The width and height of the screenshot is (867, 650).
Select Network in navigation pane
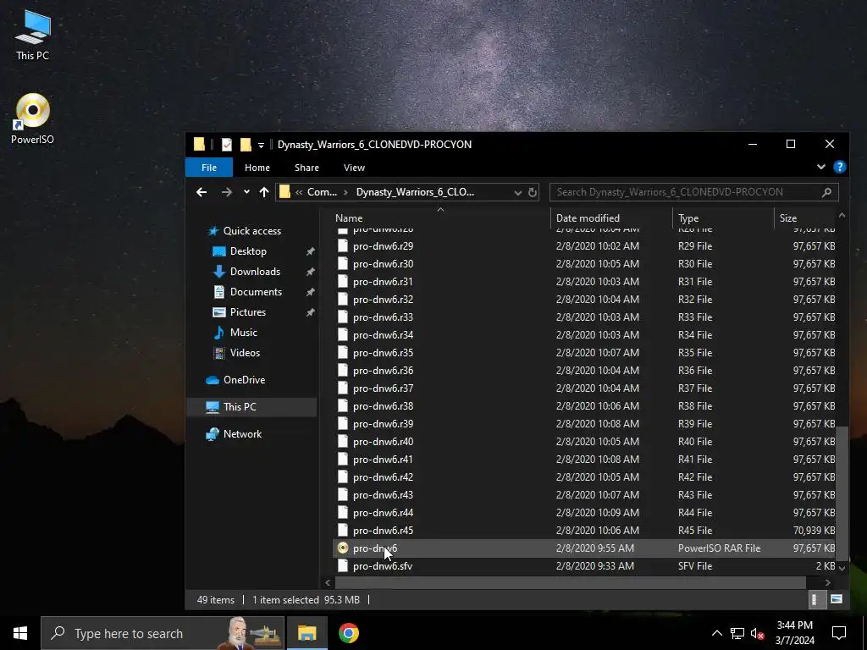(x=242, y=434)
